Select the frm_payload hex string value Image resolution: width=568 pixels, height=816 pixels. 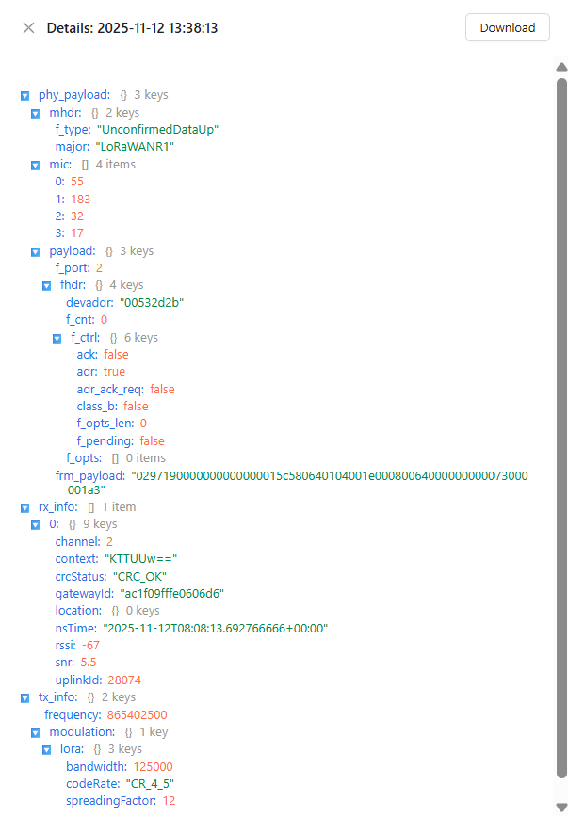click(330, 476)
